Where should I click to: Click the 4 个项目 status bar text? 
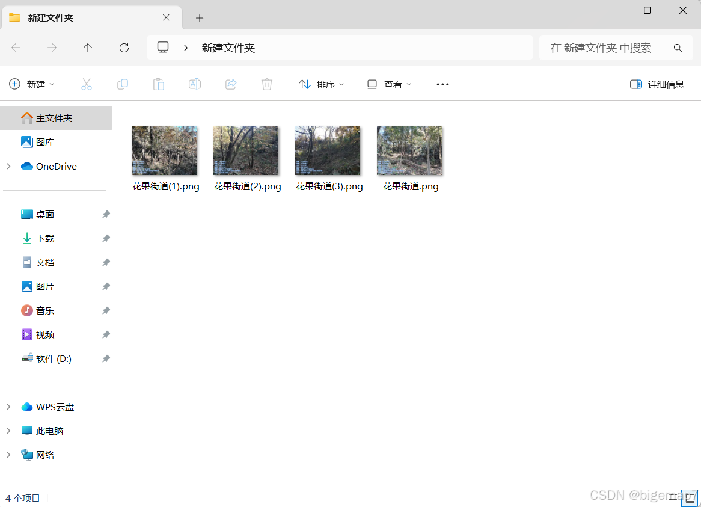[x=23, y=498]
